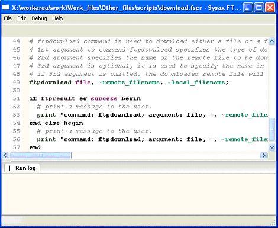Image resolution: width=278 pixels, height=228 pixels.
Task: Click the vertical scrollbar down arrow
Action: click(x=272, y=147)
